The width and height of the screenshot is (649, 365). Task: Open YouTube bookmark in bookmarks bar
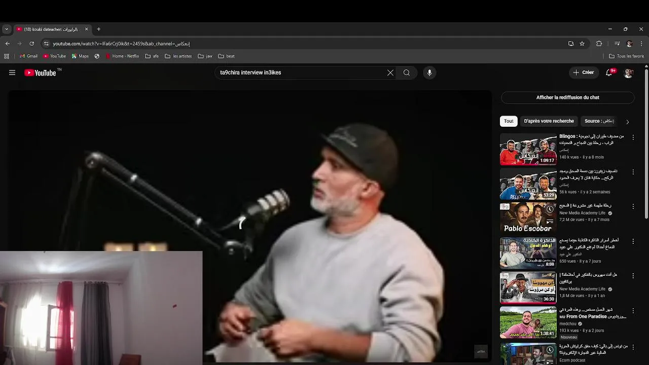pyautogui.click(x=54, y=56)
